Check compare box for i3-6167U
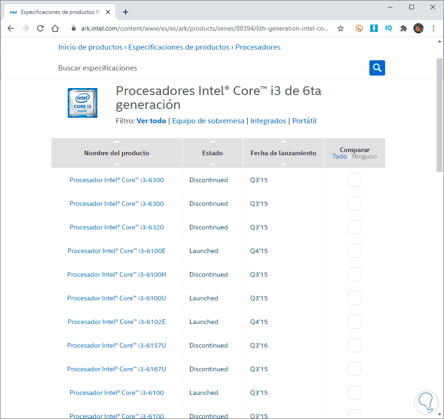The width and height of the screenshot is (444, 419). (x=354, y=369)
